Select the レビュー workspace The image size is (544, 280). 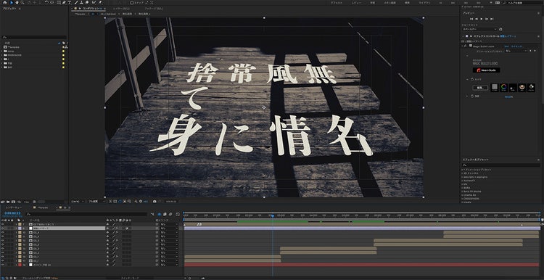click(356, 2)
